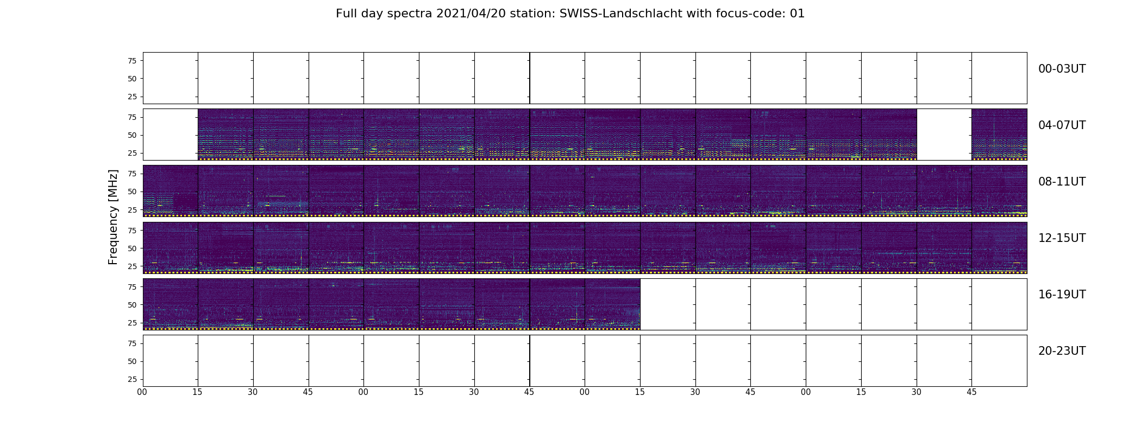Open the 11:45–12:00 spectrogram in the 08-11UT row
The image size is (1141, 434).
pos(999,191)
